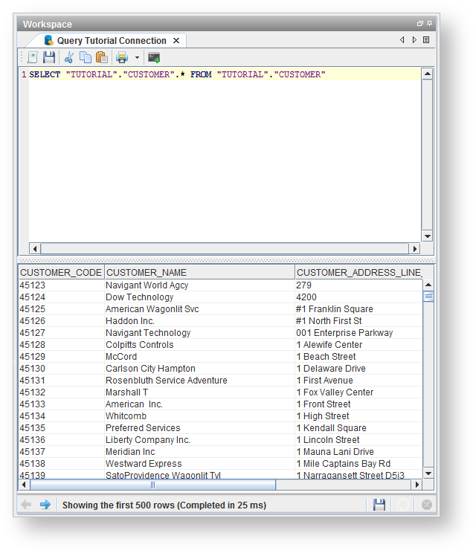Select the Navigant Technology cell

(x=199, y=333)
